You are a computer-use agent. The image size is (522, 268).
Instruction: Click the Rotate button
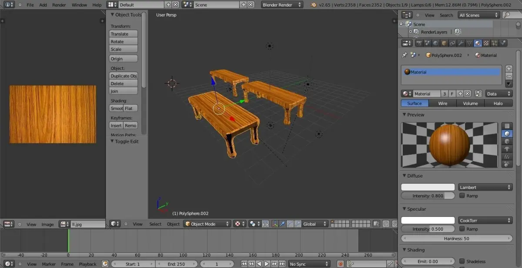coord(124,42)
